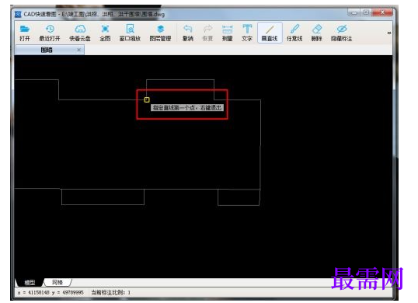Click the CAD快速看图 title bar app icon
Image resolution: width=418 pixels, height=303 pixels.
[x=18, y=14]
